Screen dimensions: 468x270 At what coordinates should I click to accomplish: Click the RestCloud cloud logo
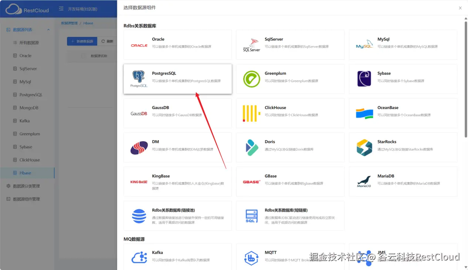[14, 9]
